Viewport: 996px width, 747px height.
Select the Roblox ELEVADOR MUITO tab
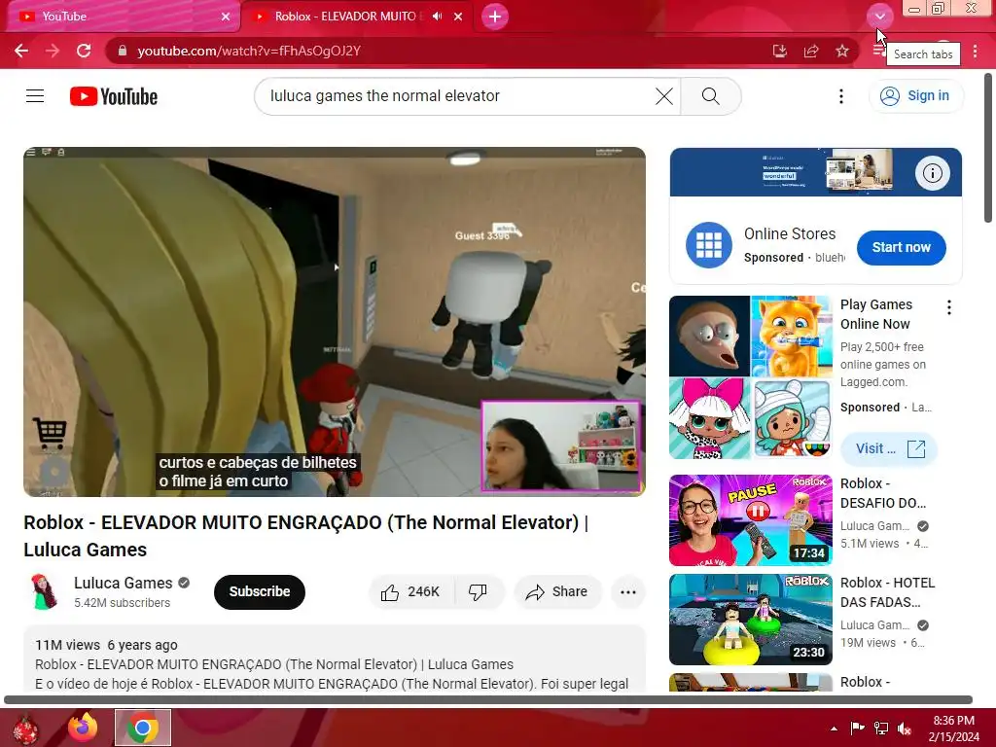[x=356, y=17]
